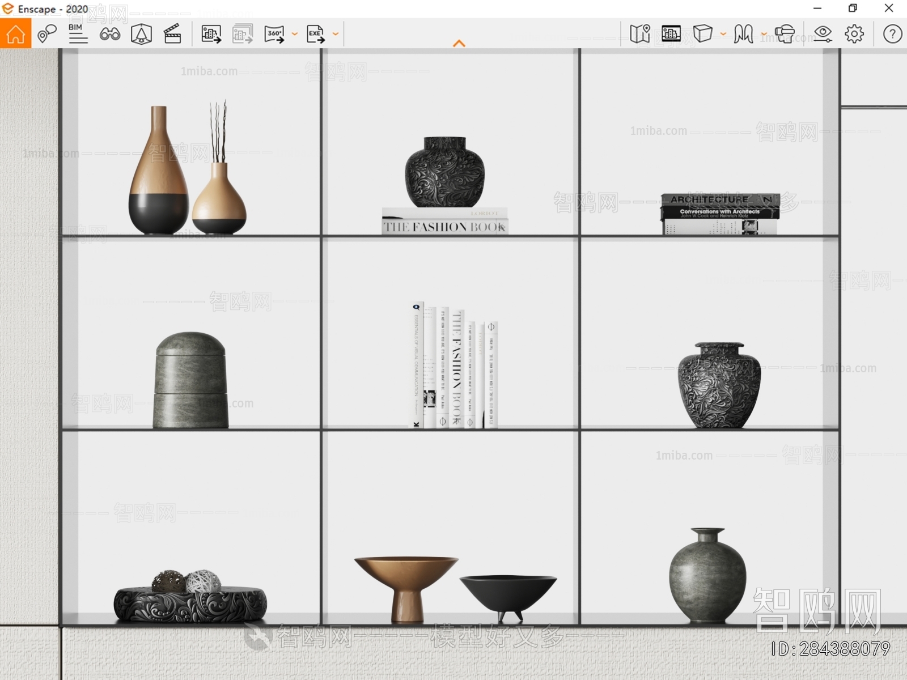This screenshot has width=907, height=680.
Task: Click the projection cube icon
Action: coord(702,33)
